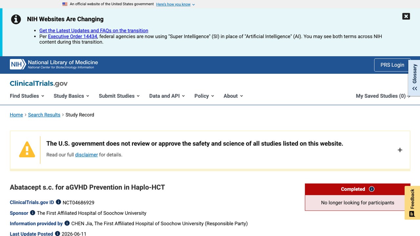420x236 pixels.
Task: Click the info icon in NIH banner
Action: coord(16,19)
